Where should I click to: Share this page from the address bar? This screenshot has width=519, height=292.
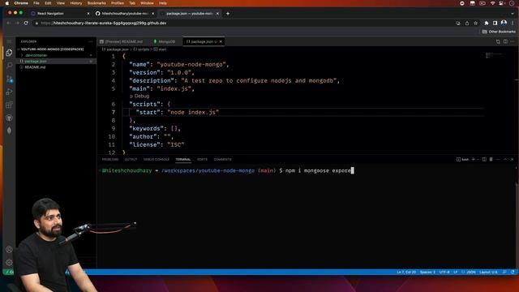[467, 24]
